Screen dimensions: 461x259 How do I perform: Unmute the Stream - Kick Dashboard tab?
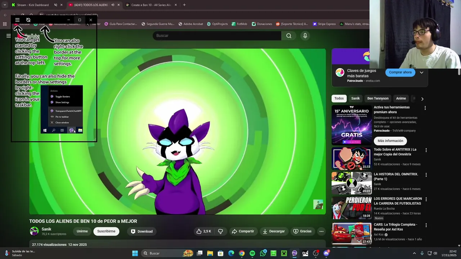point(55,5)
